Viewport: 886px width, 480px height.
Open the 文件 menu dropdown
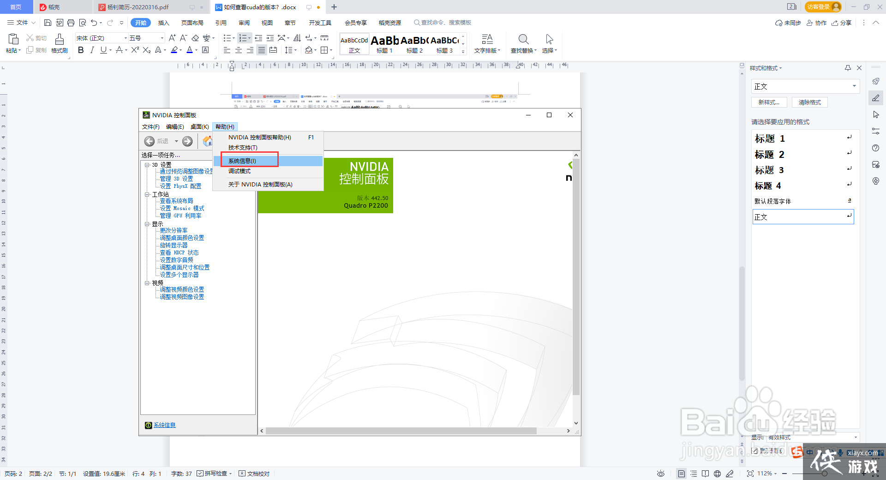[22, 23]
